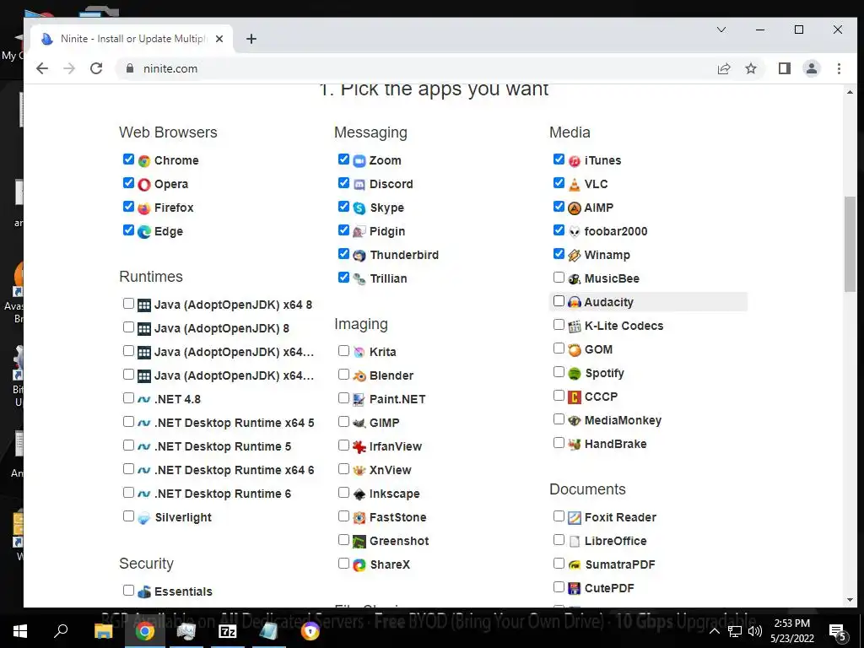This screenshot has height=648, width=864.
Task: Click the Winamp icon
Action: [574, 256]
